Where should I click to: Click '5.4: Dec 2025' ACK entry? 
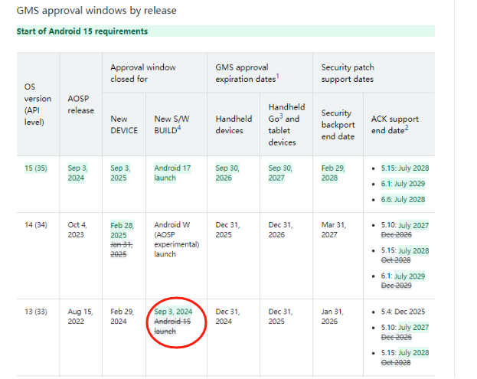coord(403,312)
